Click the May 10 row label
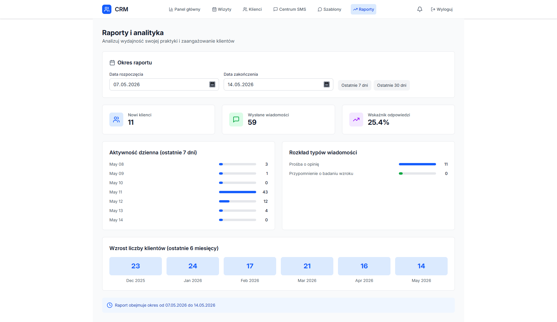557x322 pixels. [116, 183]
